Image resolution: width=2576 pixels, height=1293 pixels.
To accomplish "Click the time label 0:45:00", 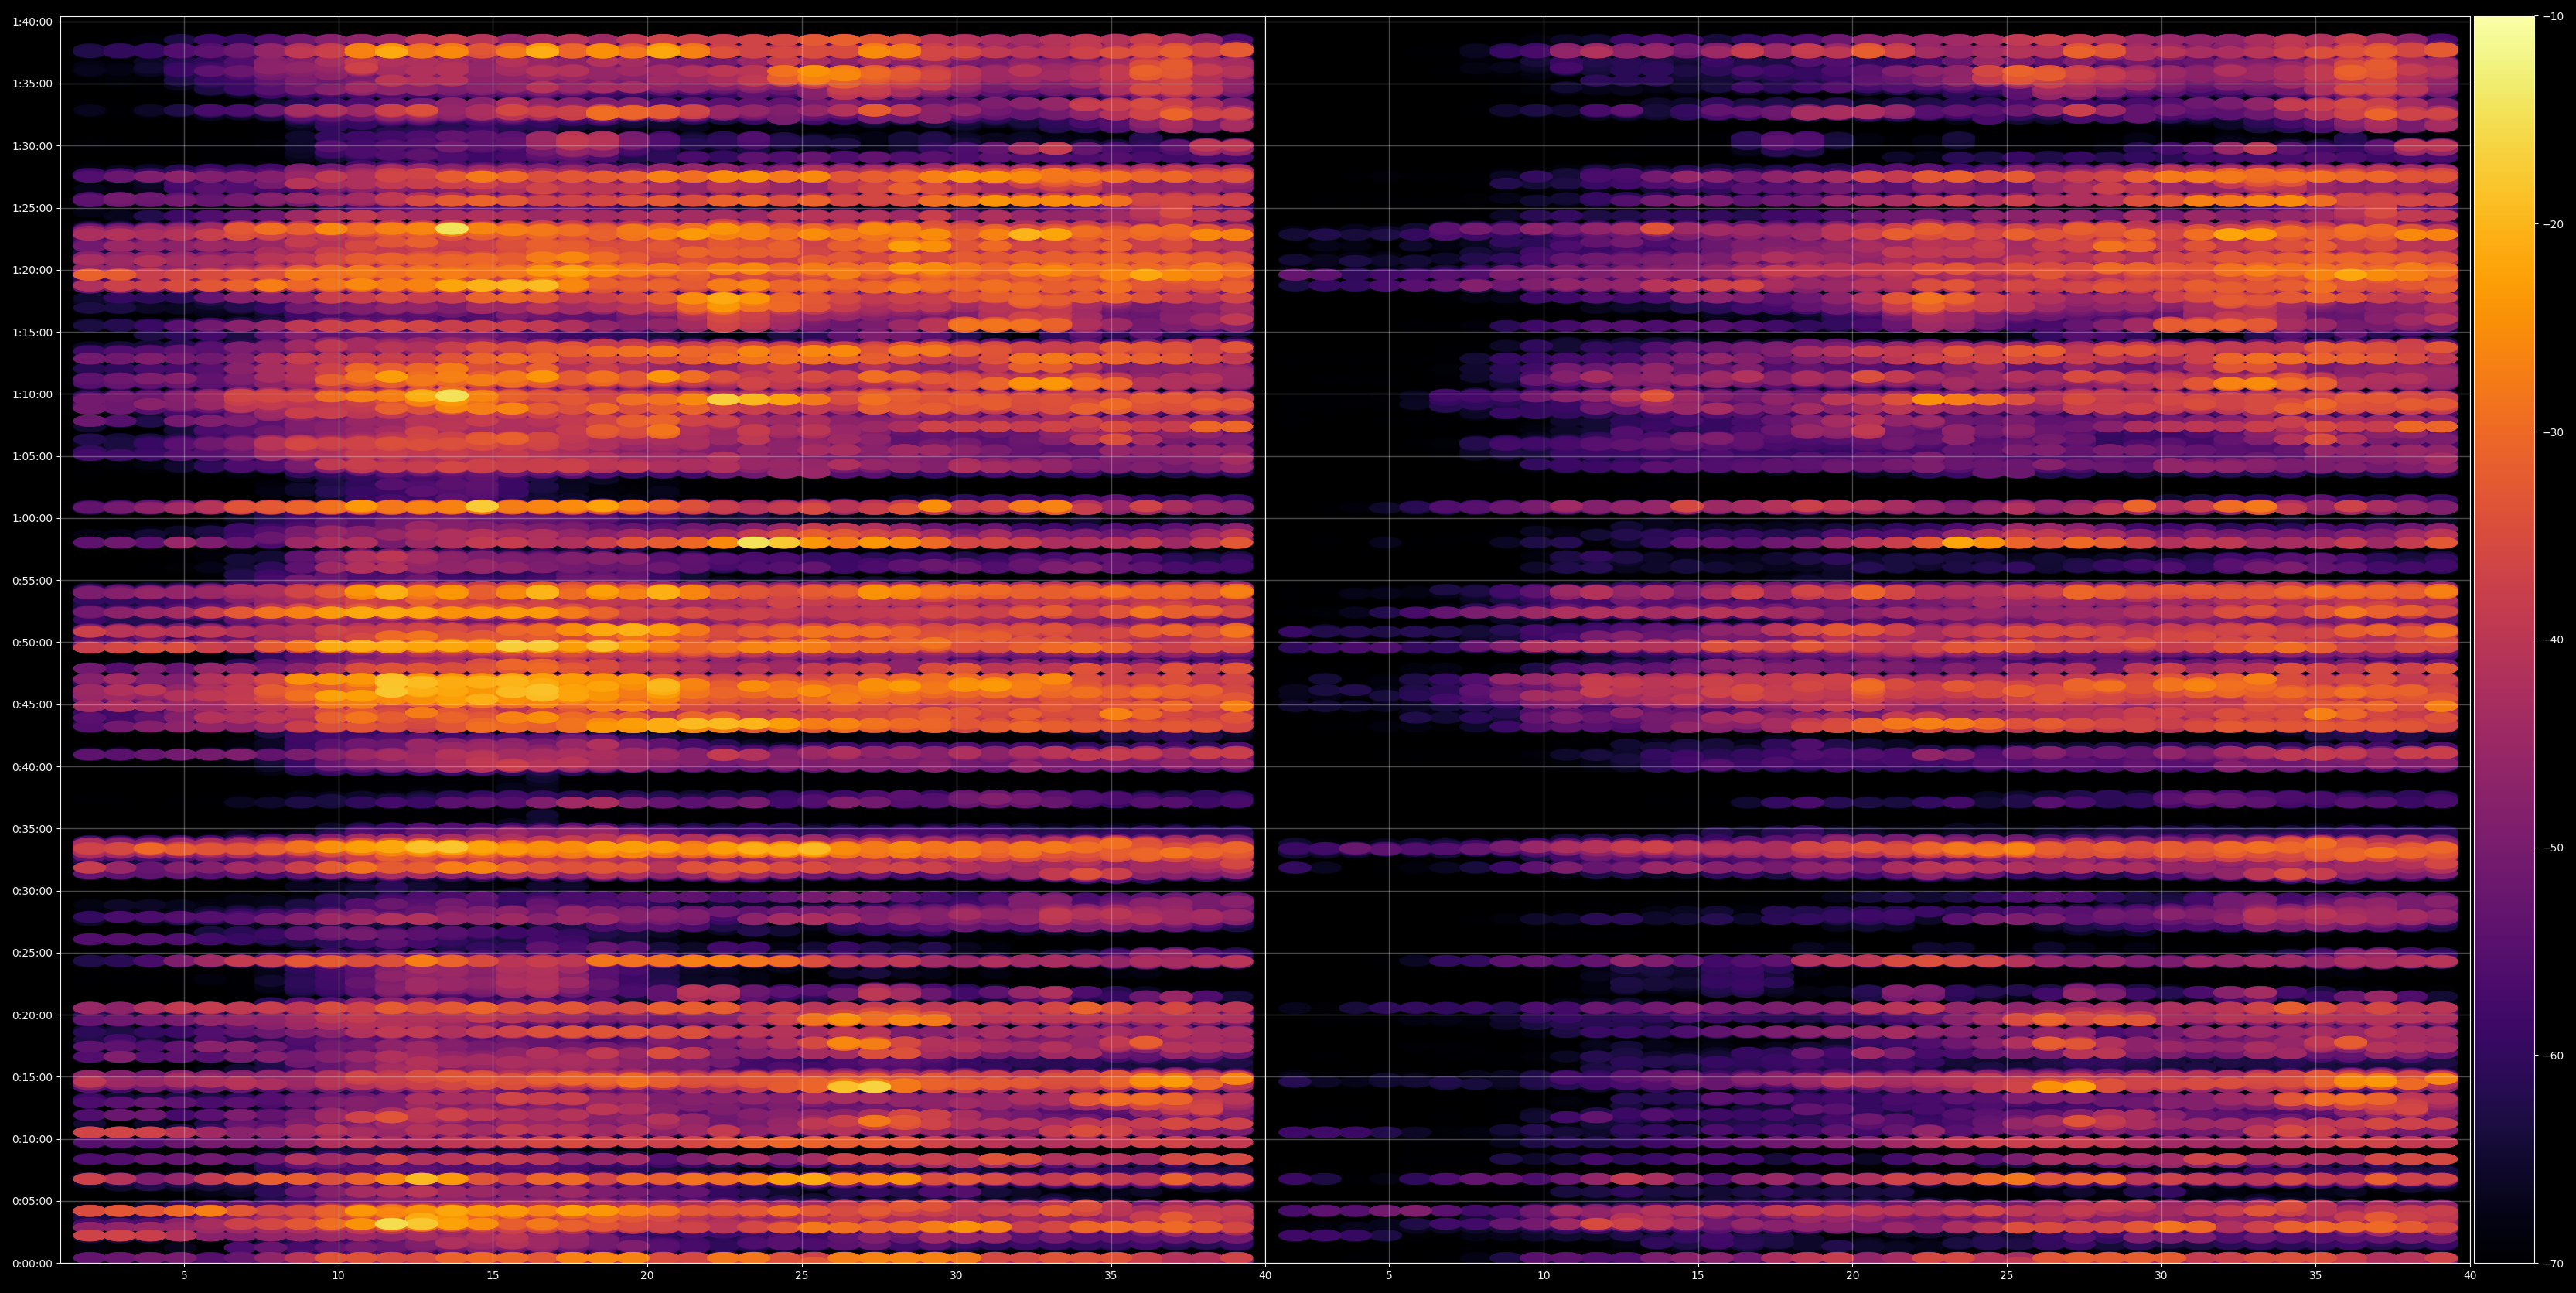I will click(32, 705).
